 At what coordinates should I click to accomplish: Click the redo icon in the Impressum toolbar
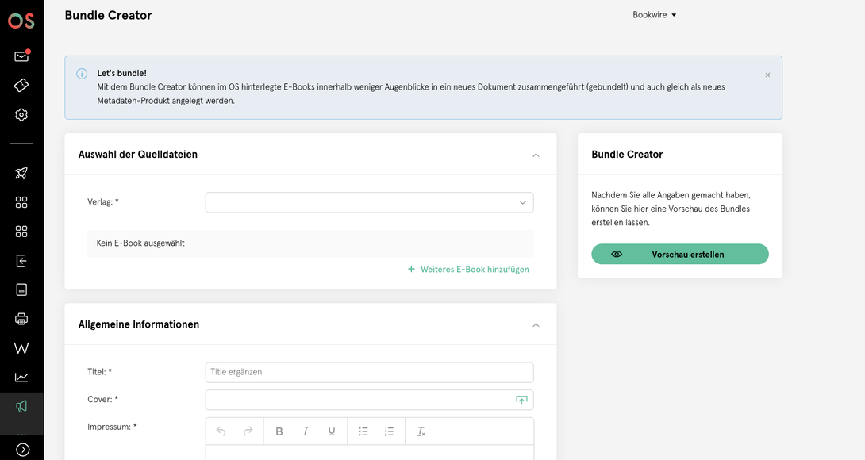point(245,431)
